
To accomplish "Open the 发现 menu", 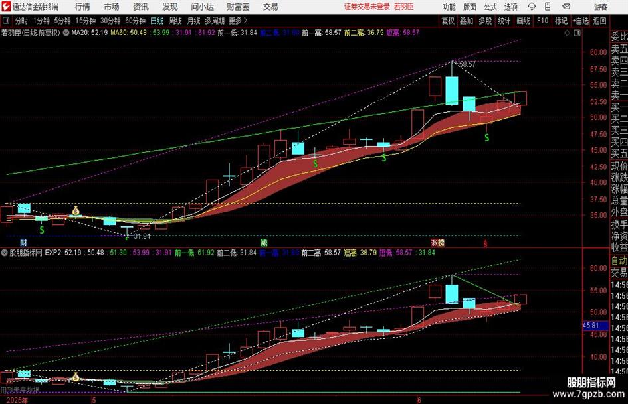I will [170, 7].
